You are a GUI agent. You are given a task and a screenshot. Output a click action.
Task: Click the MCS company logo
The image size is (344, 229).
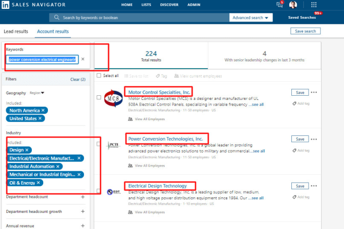113,98
